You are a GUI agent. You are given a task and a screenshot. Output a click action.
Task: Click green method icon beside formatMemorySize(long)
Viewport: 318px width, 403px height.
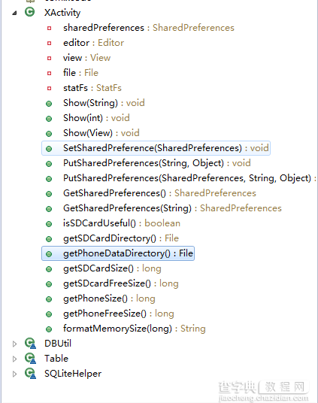coord(49,329)
